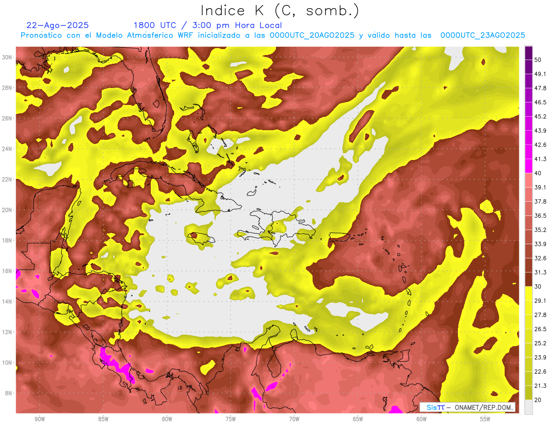Select the date '22-Ago-2025'

(x=58, y=25)
